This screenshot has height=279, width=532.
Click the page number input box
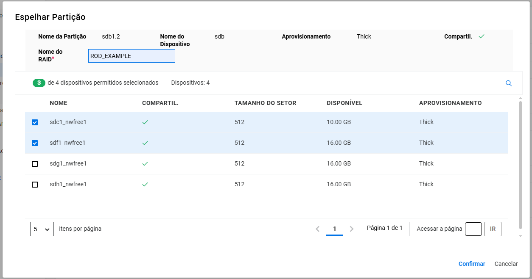point(473,229)
